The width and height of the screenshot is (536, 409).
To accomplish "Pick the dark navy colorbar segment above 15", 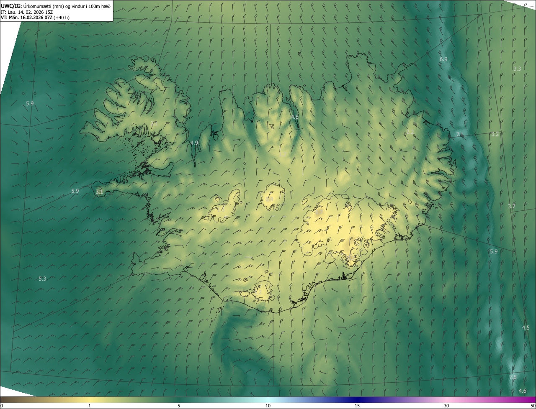I will pyautogui.click(x=357, y=400).
